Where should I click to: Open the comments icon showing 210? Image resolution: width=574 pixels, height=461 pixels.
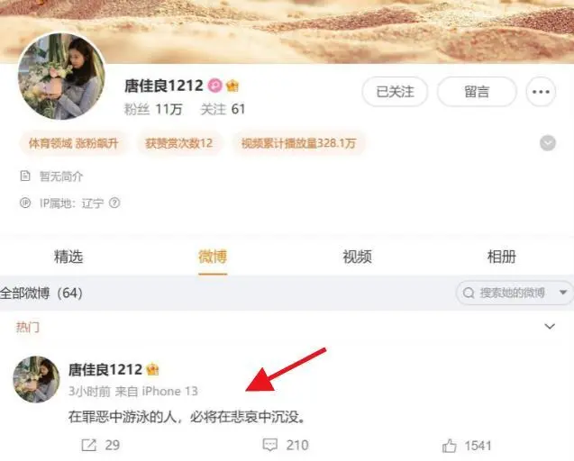point(270,446)
